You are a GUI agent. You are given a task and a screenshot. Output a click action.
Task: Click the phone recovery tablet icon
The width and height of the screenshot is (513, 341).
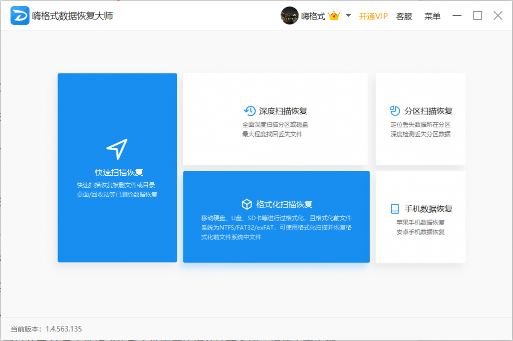pos(395,209)
